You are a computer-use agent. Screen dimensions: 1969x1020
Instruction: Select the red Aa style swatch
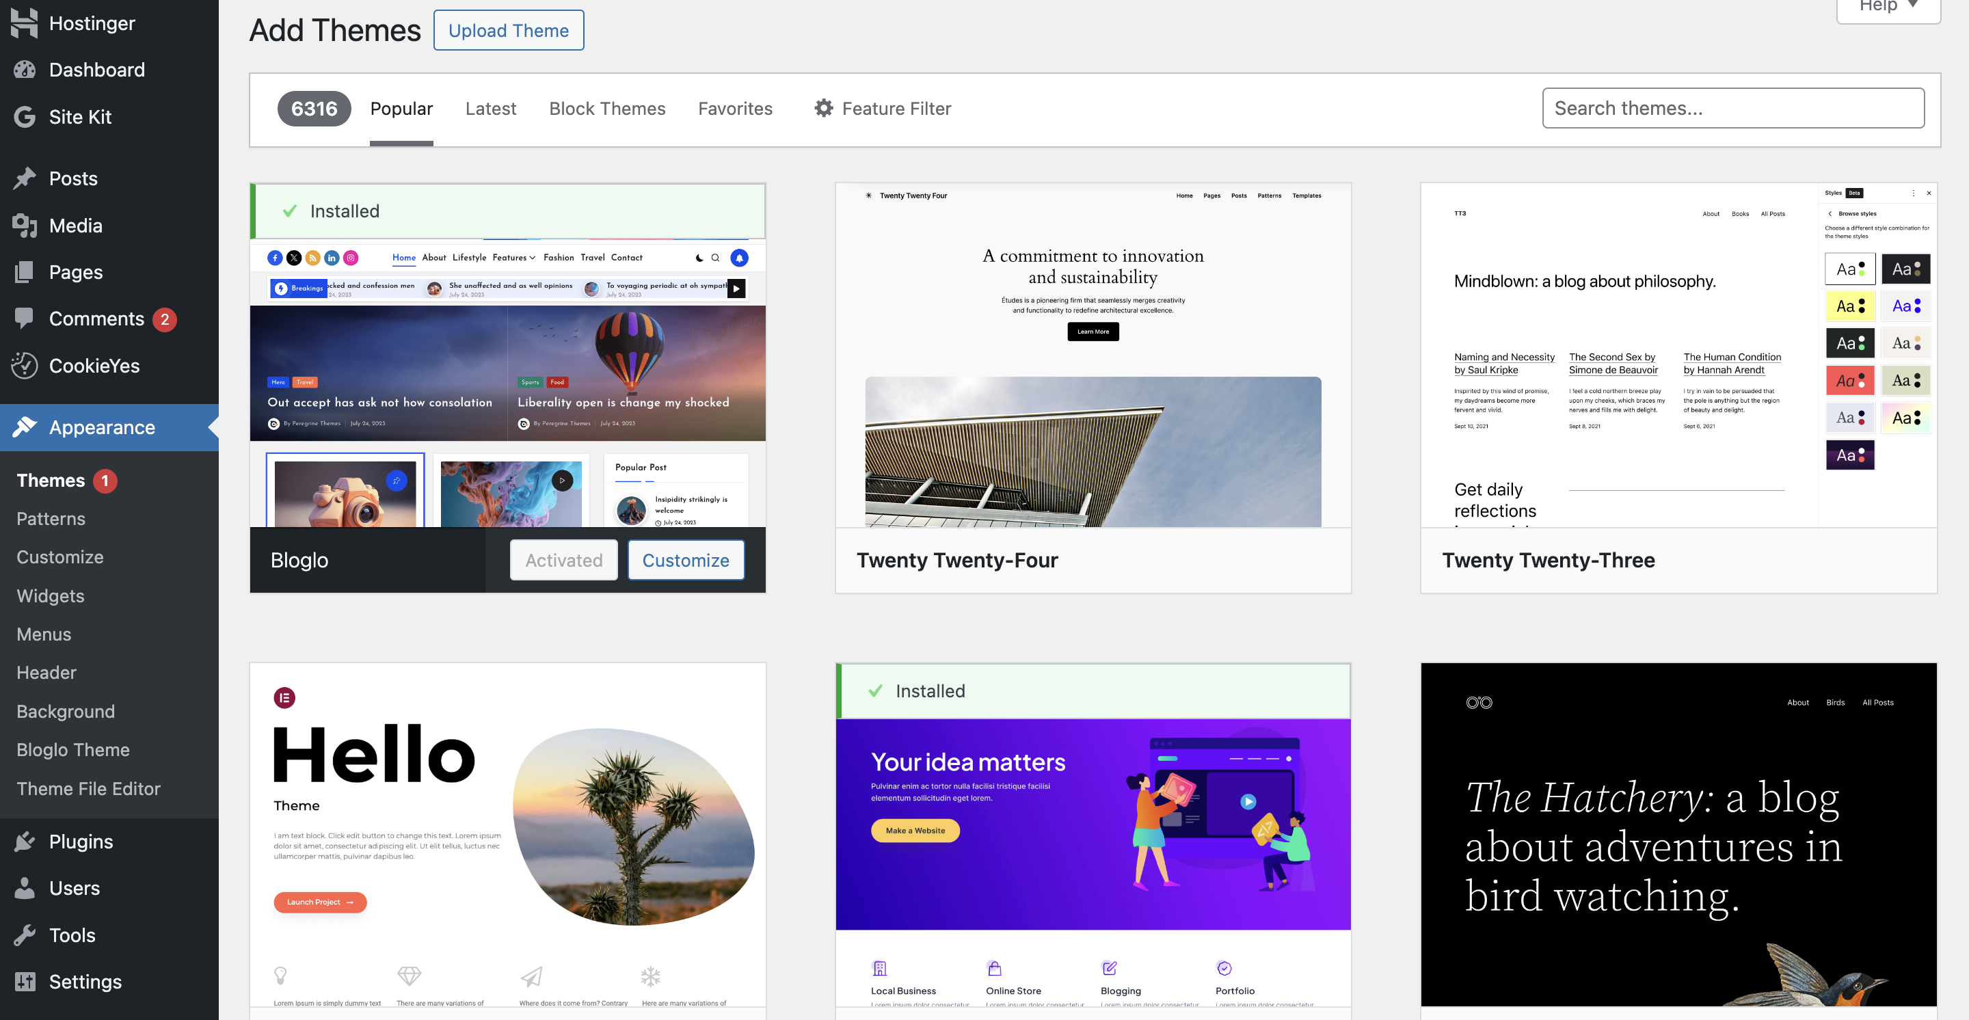pyautogui.click(x=1850, y=381)
